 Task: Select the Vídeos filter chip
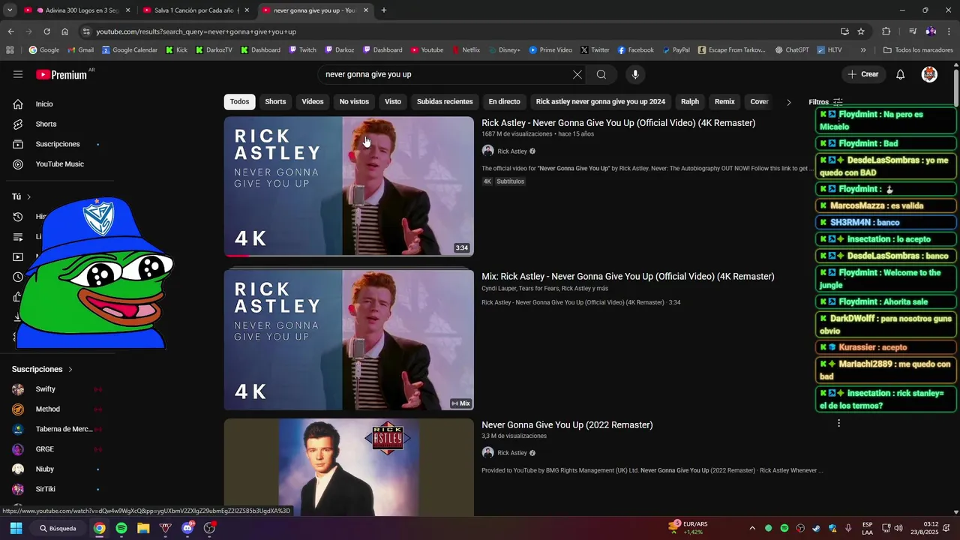pos(313,102)
